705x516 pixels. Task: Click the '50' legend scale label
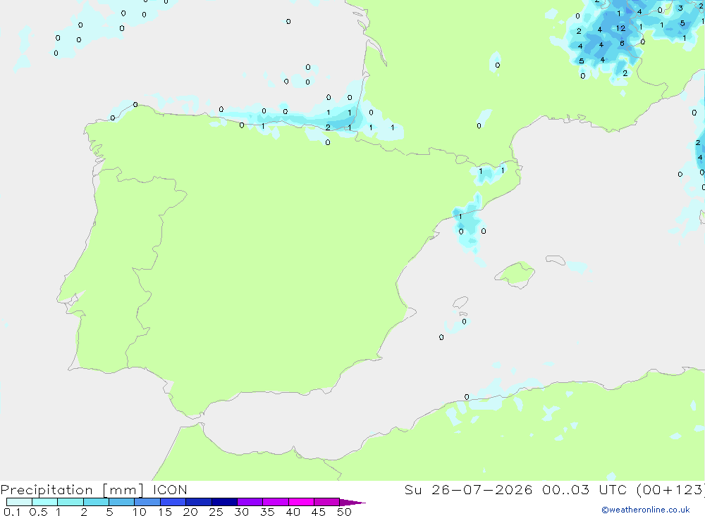[345, 512]
